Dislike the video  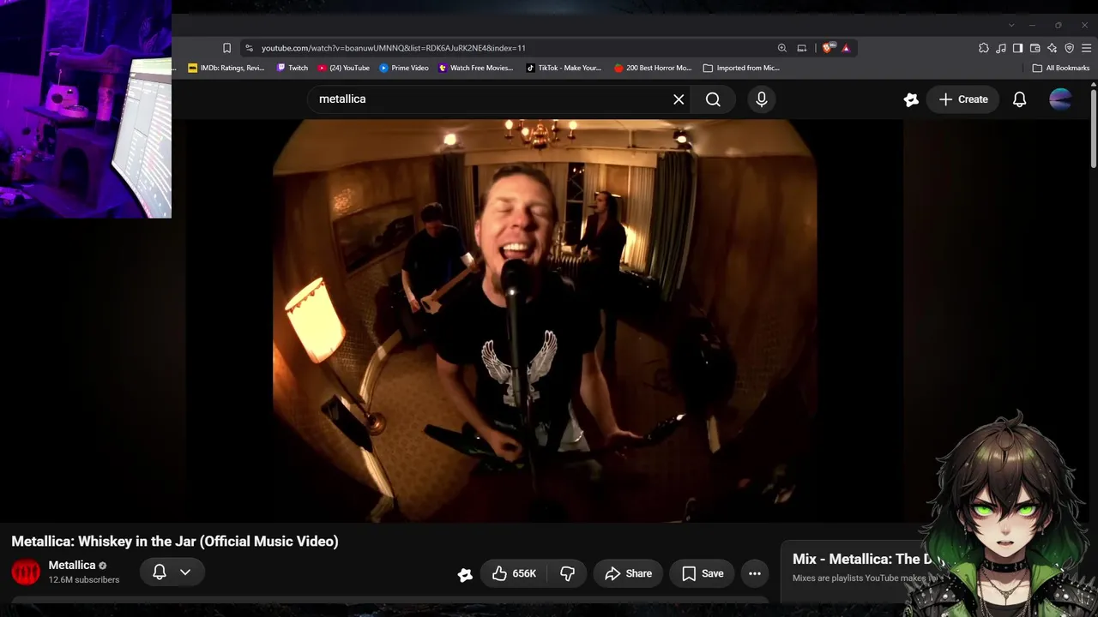pos(568,574)
